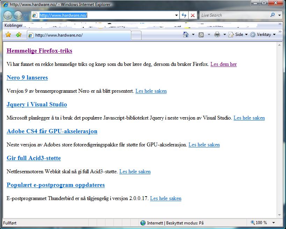Image resolution: width=286 pixels, height=229 pixels.
Task: Expand the Print options dropdown arrow
Action: click(225, 35)
